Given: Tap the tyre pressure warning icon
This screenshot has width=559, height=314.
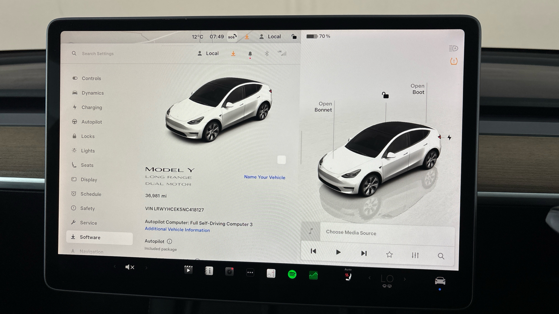Looking at the screenshot, I should (454, 61).
